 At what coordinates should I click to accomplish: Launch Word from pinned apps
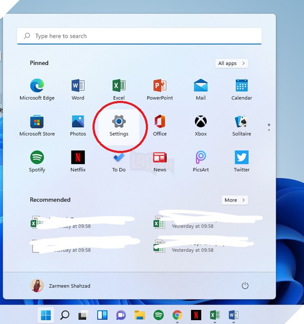point(78,89)
